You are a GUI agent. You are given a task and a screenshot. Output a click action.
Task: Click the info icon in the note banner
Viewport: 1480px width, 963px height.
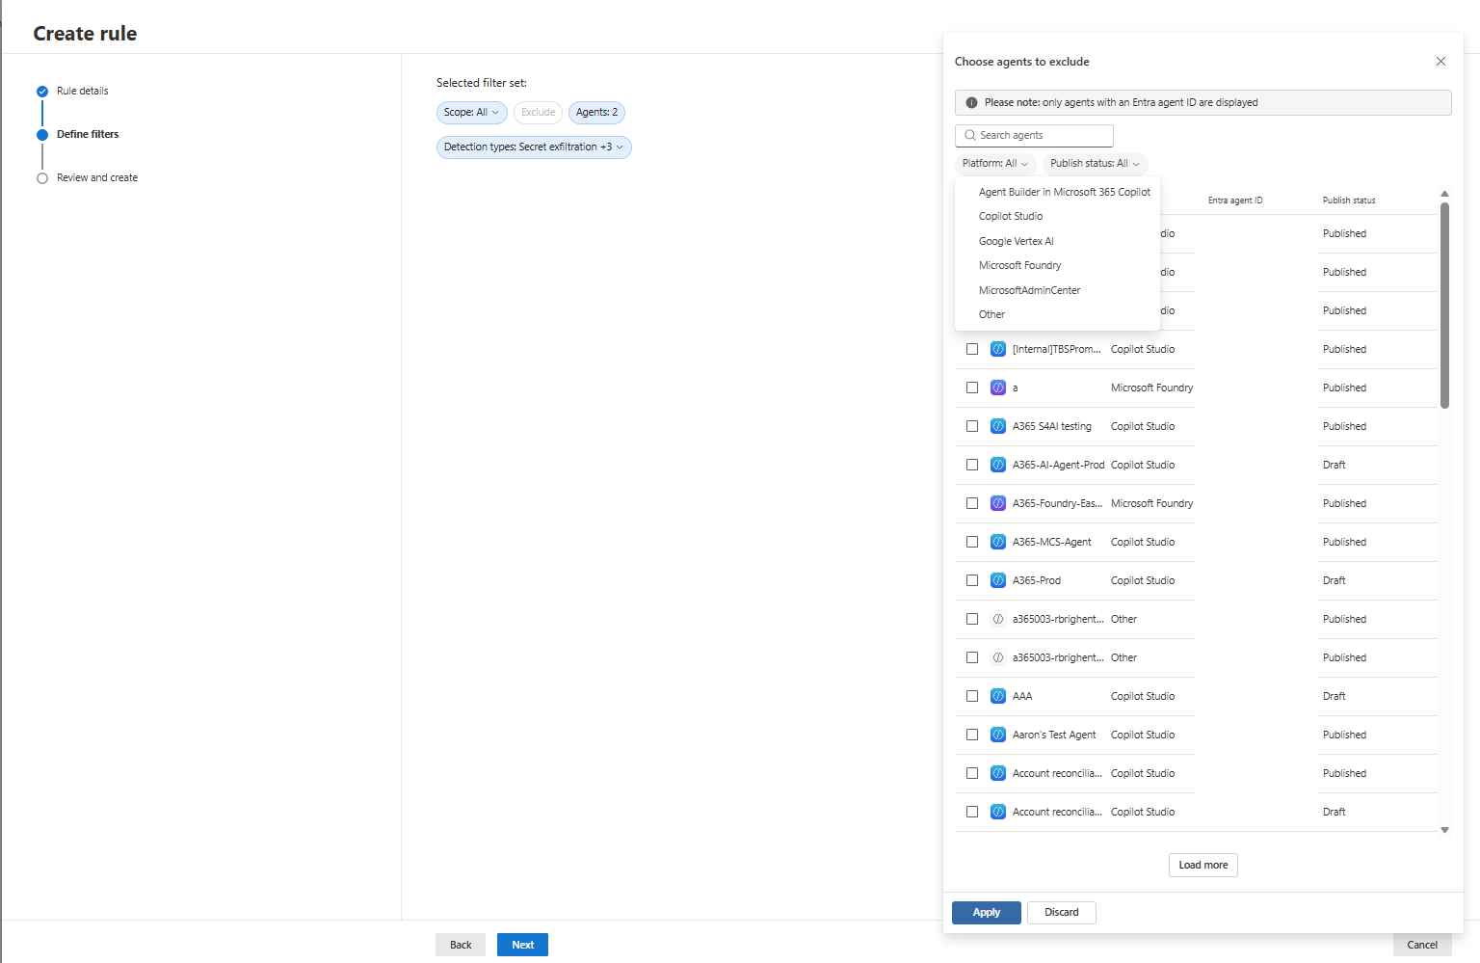(x=971, y=102)
